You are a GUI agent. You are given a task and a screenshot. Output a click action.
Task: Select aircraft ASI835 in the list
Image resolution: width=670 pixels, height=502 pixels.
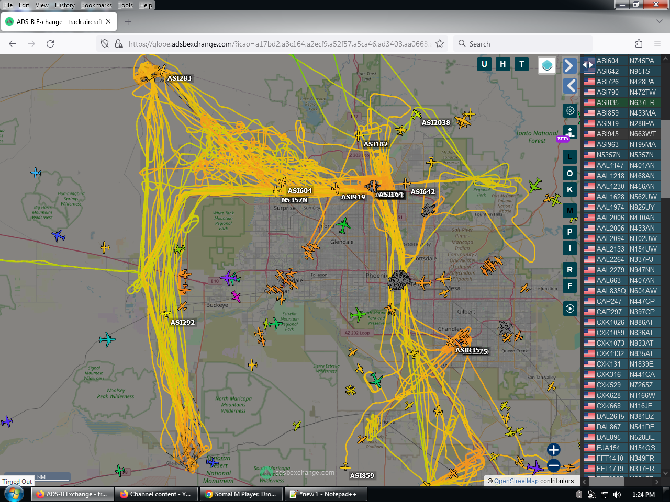(622, 102)
